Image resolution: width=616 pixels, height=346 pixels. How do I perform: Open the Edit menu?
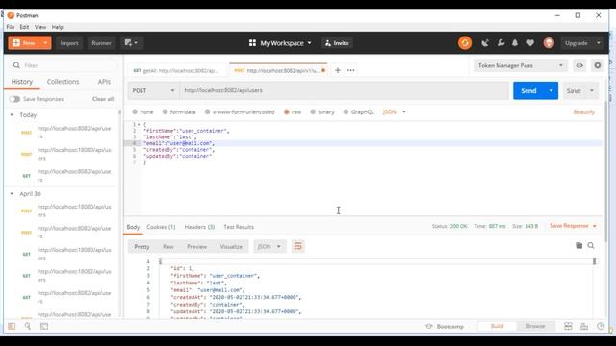tap(24, 27)
